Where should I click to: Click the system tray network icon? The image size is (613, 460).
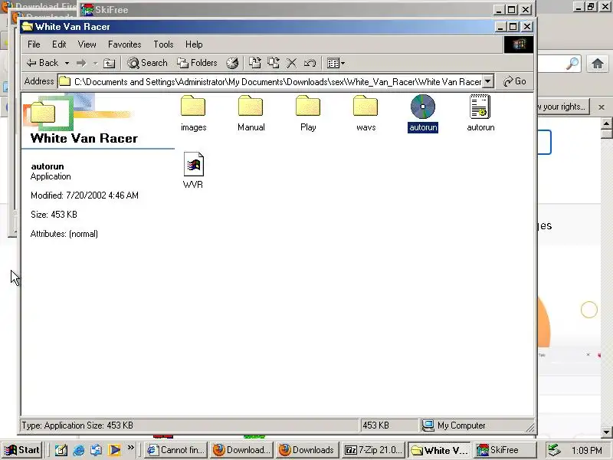pos(554,450)
